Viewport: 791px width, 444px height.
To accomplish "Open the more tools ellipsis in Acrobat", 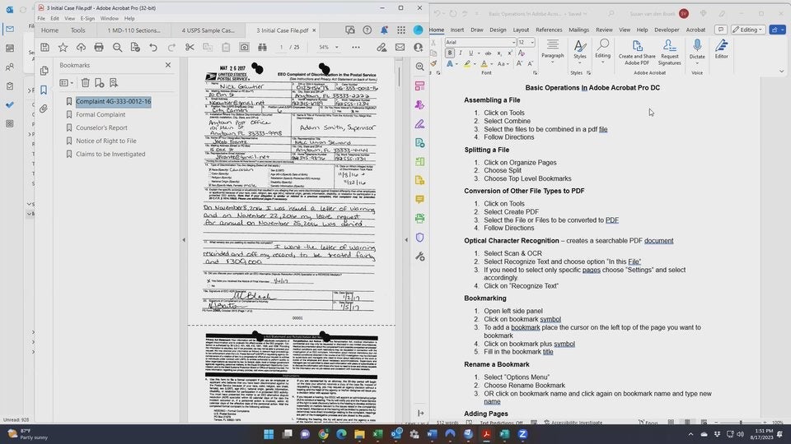I will click(356, 48).
